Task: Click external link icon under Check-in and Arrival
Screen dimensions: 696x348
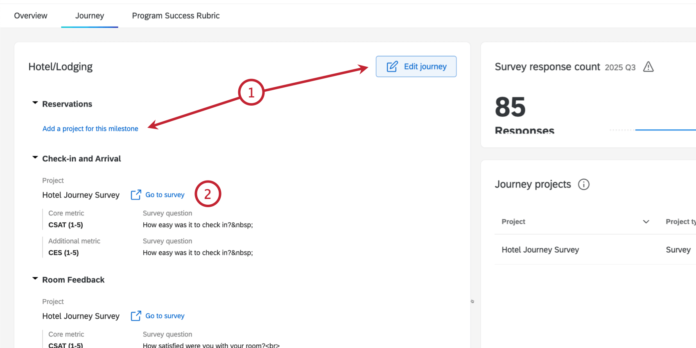Action: pyautogui.click(x=136, y=195)
